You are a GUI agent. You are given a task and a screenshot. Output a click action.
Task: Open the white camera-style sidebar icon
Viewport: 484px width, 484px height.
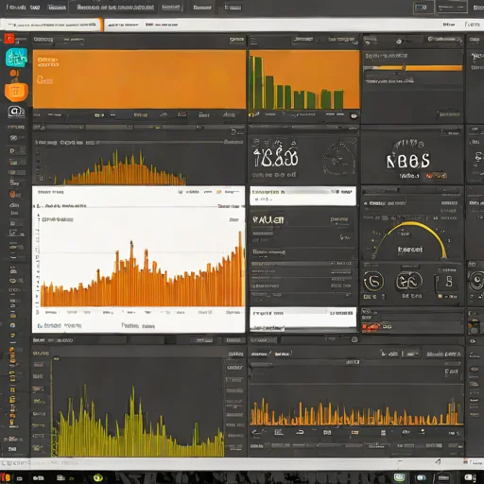click(x=16, y=112)
